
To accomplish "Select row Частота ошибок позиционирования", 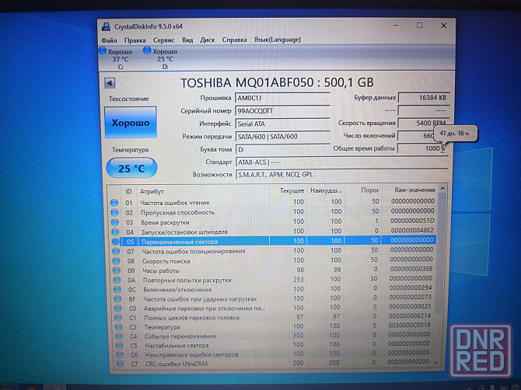I will pos(273,251).
